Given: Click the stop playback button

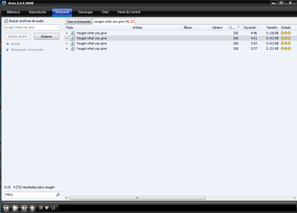Looking at the screenshot, I should [x=32, y=208].
